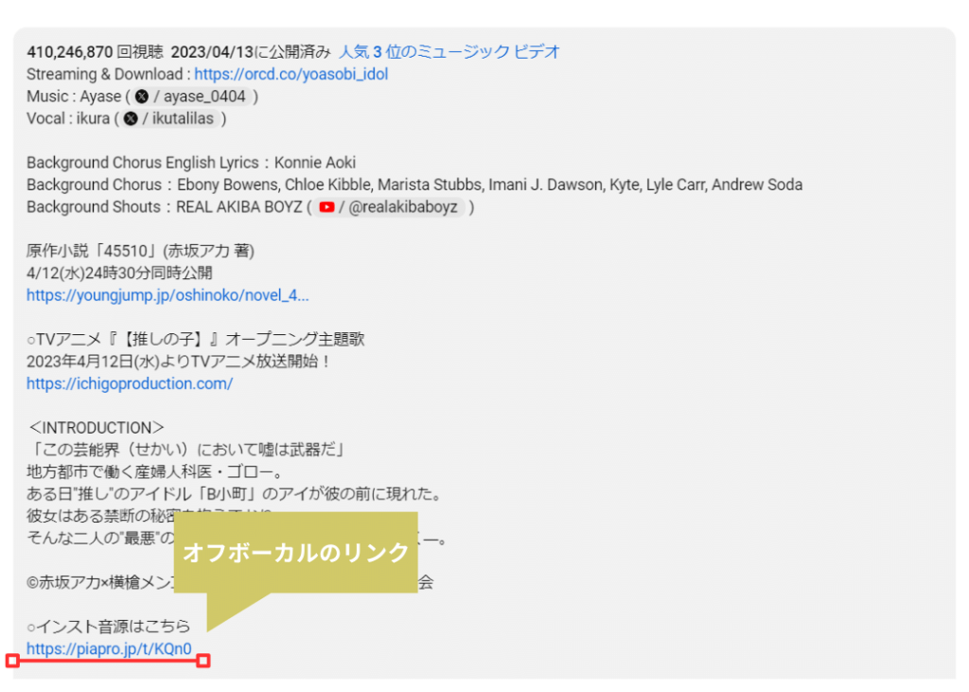Click the X icon beside ikutalilas
Image resolution: width=969 pixels, height=692 pixels.
tap(131, 118)
